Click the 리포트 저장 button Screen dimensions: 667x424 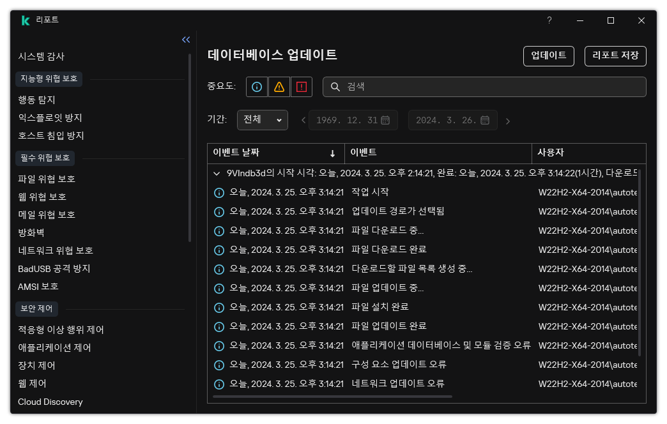[615, 56]
